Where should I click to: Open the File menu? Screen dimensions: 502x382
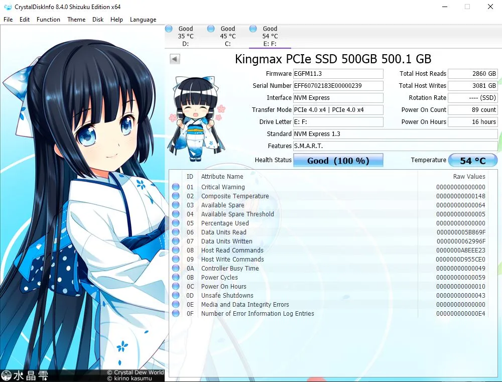[8, 20]
